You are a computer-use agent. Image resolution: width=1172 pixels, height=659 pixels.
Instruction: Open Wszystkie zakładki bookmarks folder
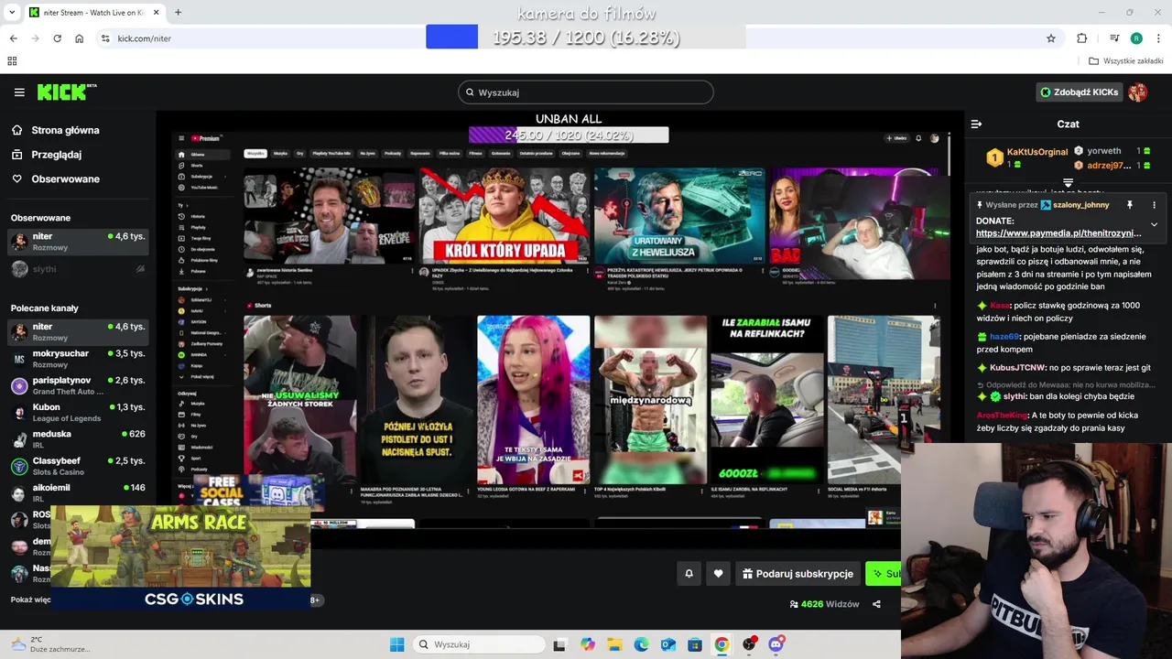click(x=1125, y=61)
